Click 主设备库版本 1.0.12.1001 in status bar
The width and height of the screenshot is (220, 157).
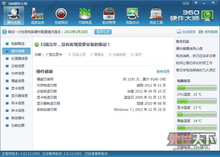click(62, 153)
